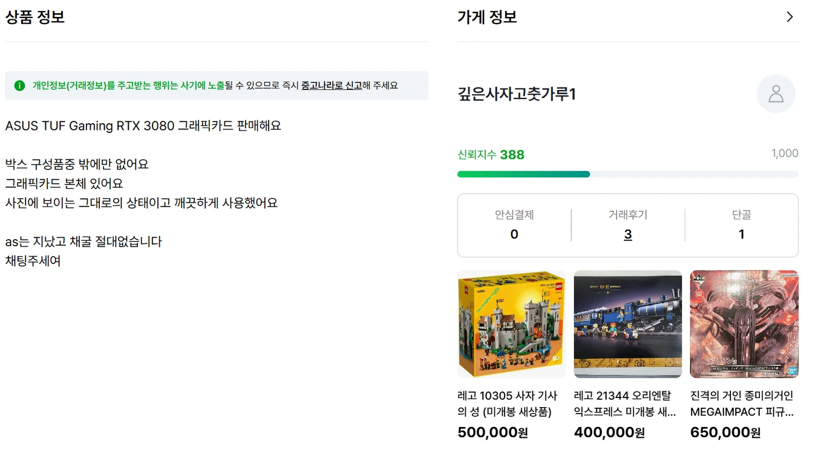821x453 pixels.
Task: Click the seller's default profile avatar icon
Action: 776,94
